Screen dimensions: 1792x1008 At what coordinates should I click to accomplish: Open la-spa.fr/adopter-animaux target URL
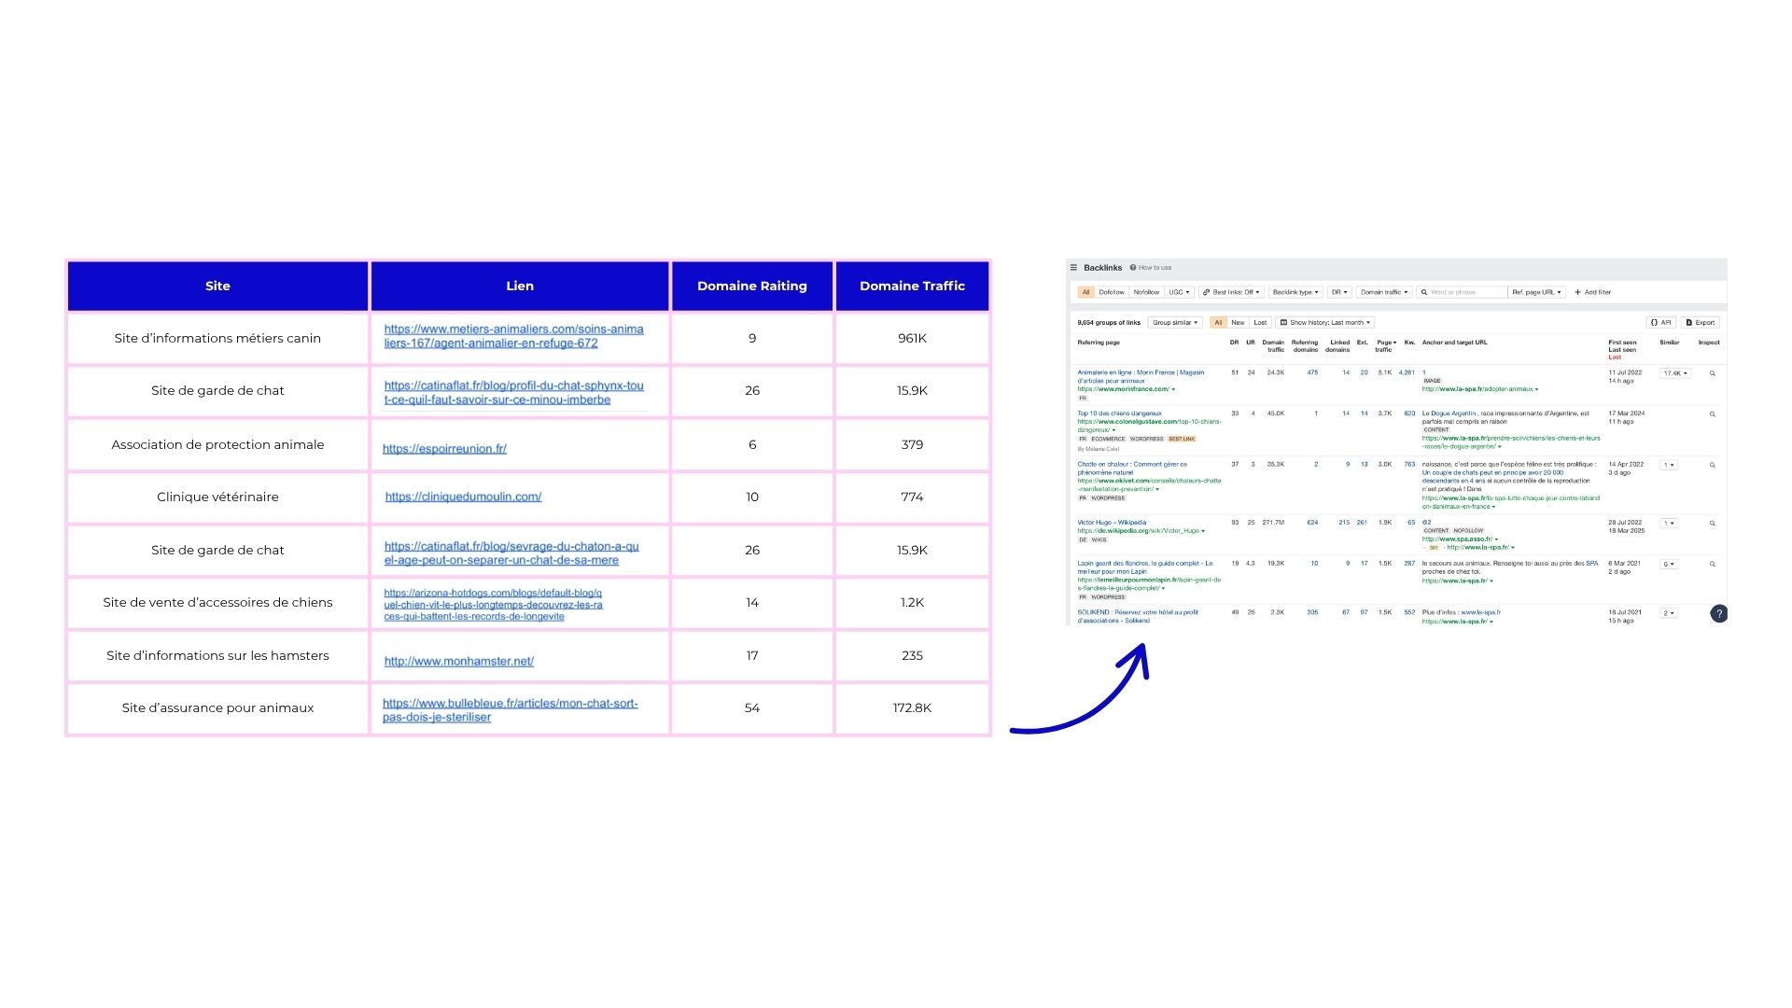point(1477,389)
